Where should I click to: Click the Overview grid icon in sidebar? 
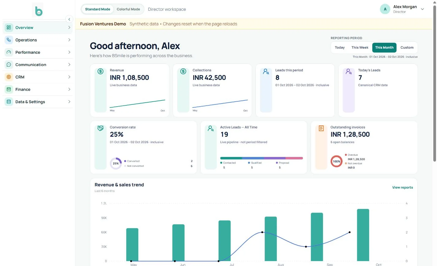click(x=9, y=27)
